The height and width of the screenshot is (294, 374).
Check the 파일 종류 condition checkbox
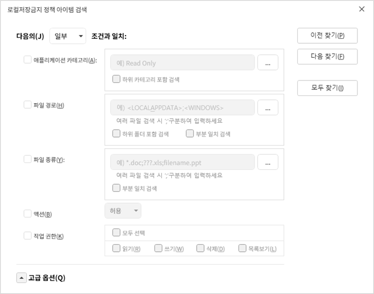click(x=27, y=159)
